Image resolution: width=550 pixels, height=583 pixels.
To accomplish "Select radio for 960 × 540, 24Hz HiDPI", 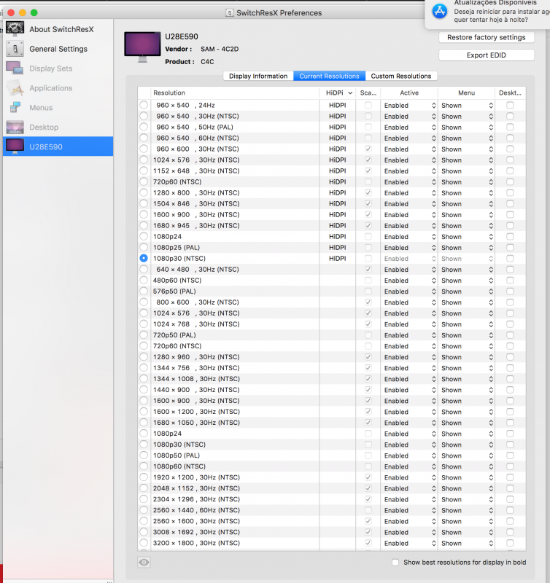I will [x=144, y=105].
